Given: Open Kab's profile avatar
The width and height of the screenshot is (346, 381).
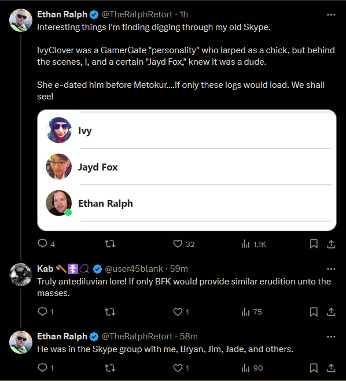Looking at the screenshot, I should [21, 274].
